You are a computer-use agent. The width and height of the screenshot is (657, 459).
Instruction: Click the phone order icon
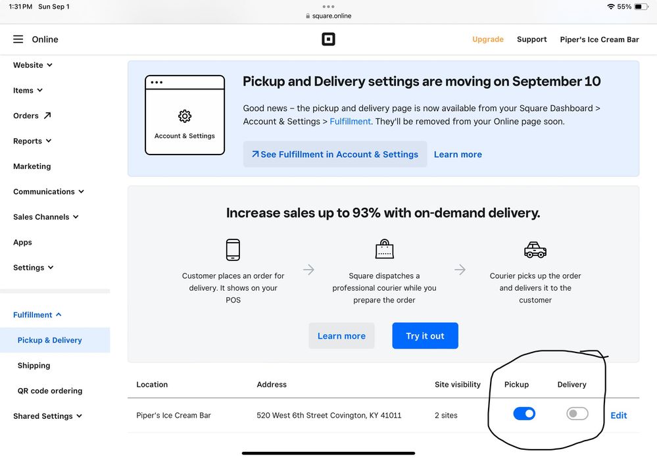click(x=233, y=250)
